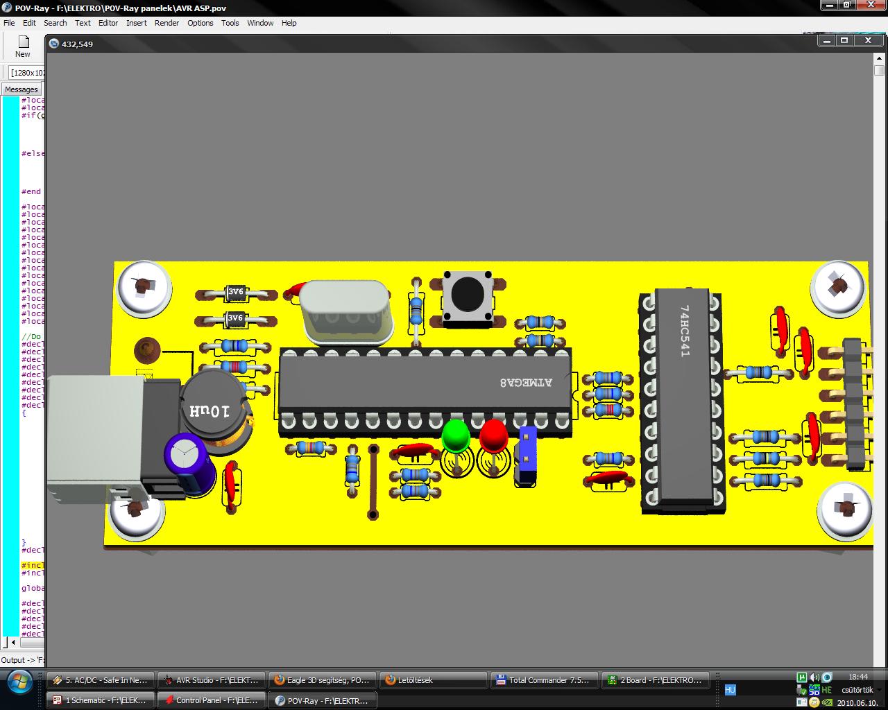Switch to the Messages tab
Image resolution: width=888 pixels, height=710 pixels.
22,89
